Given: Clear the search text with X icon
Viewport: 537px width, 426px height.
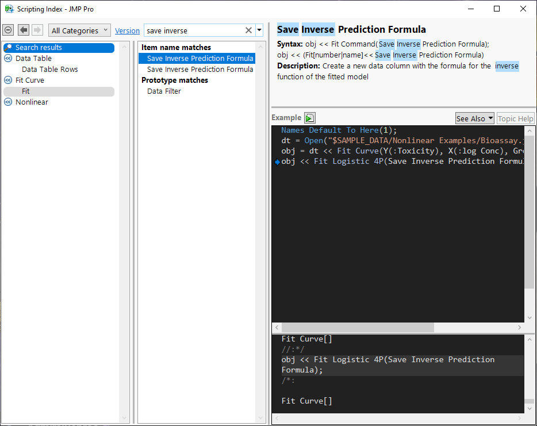Looking at the screenshot, I should (x=248, y=30).
